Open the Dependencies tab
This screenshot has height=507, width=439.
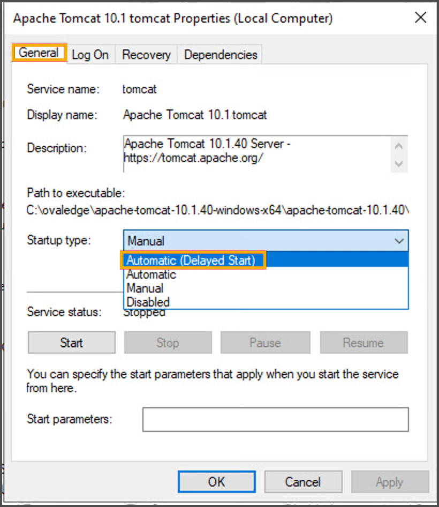tap(221, 55)
